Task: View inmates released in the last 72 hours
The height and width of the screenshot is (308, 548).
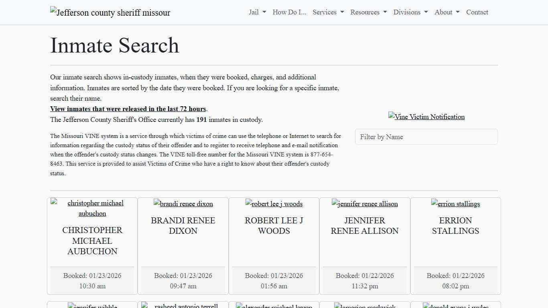Action: point(128,109)
